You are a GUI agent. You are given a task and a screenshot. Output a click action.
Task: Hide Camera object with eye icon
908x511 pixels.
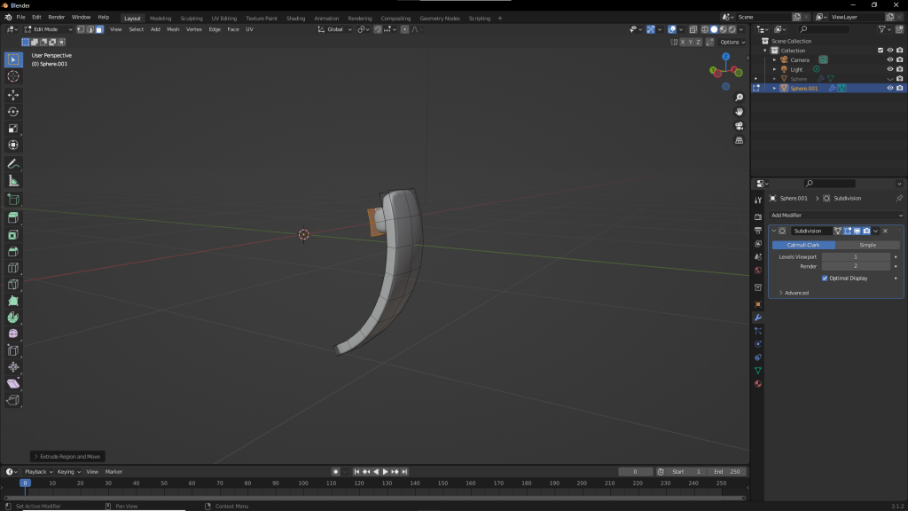point(890,59)
